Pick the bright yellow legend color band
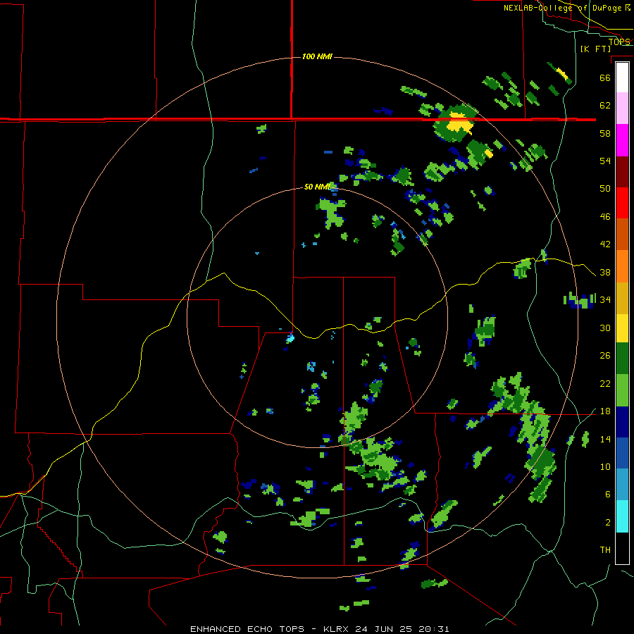The image size is (634, 634). (622, 328)
